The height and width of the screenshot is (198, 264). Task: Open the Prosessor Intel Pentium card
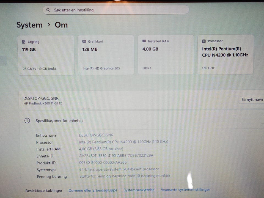226,54
